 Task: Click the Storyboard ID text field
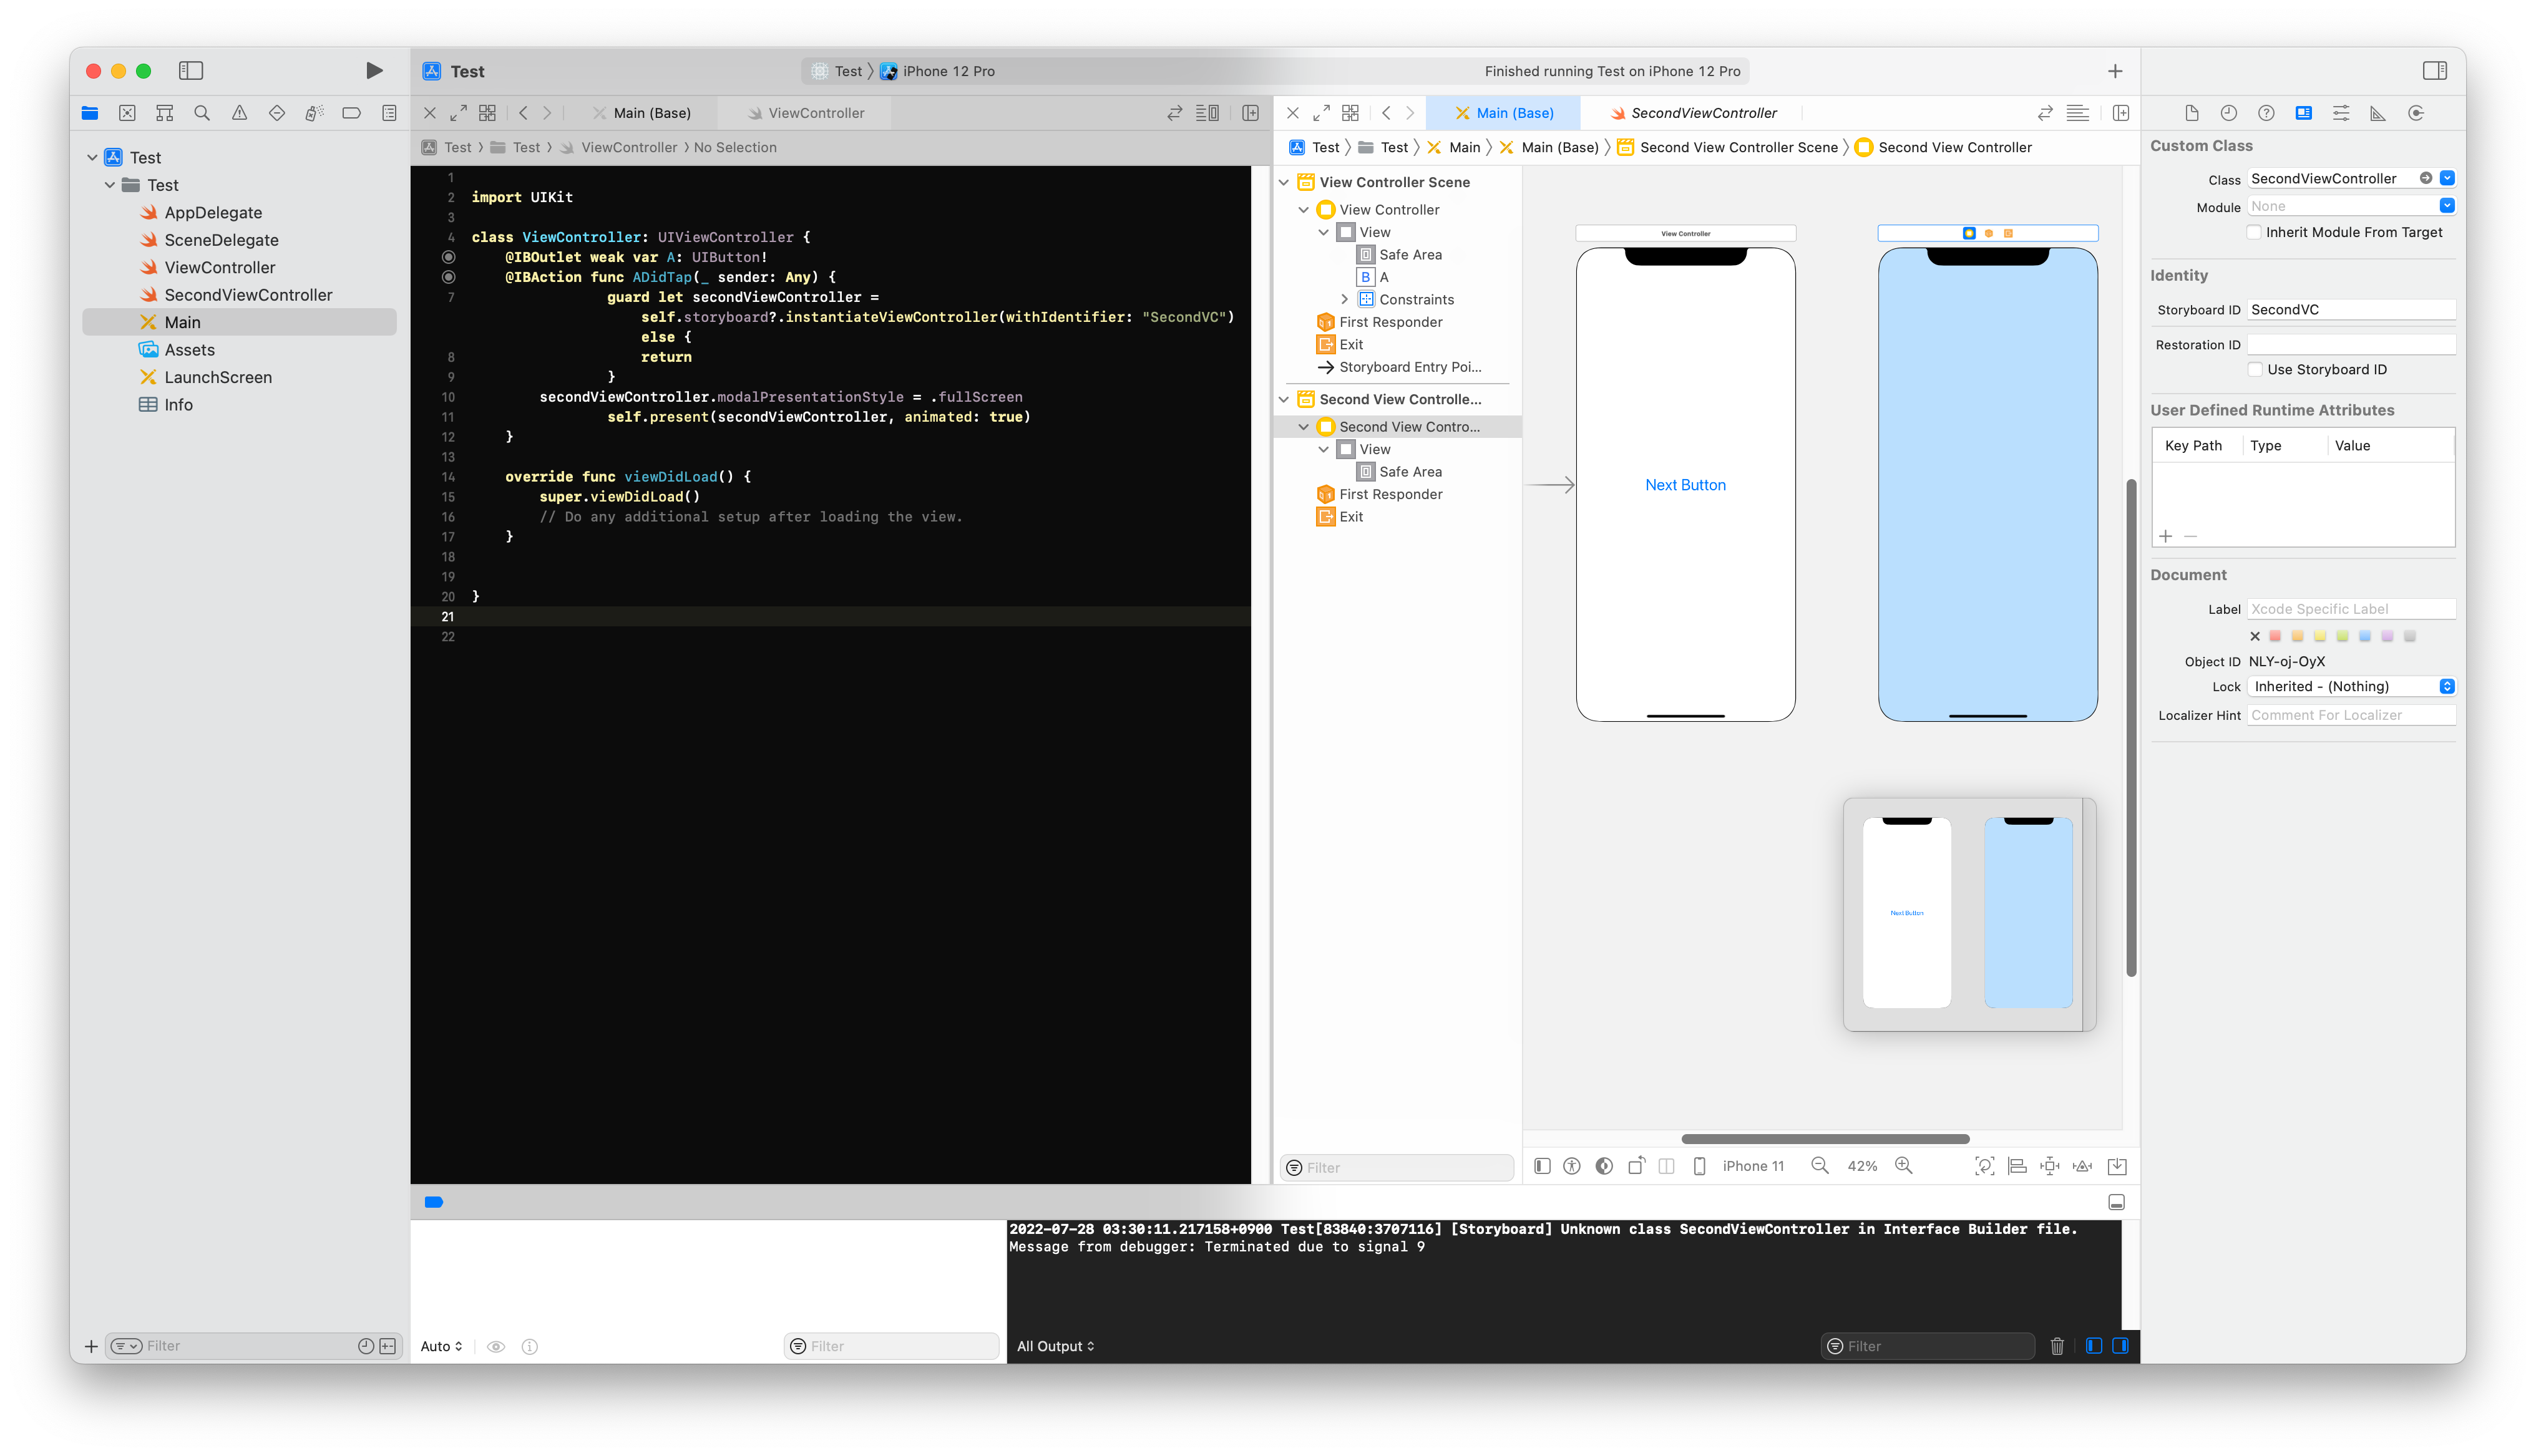pyautogui.click(x=2349, y=310)
